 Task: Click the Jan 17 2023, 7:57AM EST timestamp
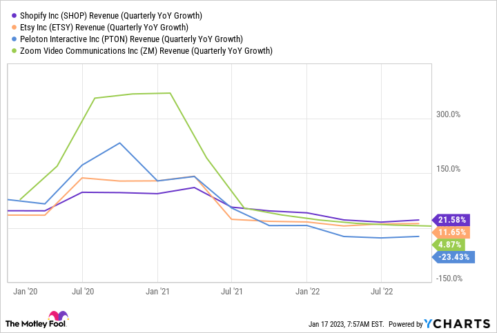(x=346, y=324)
